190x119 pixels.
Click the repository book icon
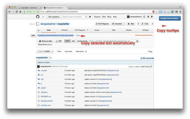click(x=38, y=24)
